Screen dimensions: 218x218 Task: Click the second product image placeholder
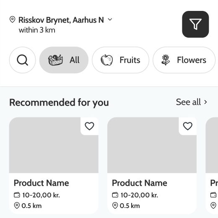pyautogui.click(x=152, y=145)
